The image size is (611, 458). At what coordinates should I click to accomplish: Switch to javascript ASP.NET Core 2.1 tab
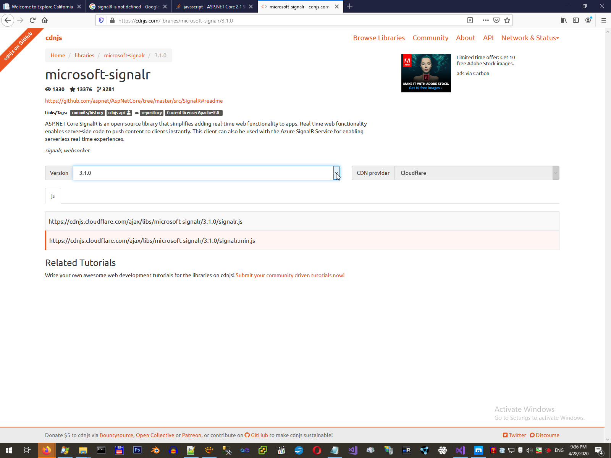tap(214, 6)
